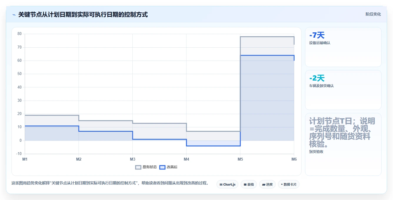Click the 80 y-axis tick label
This screenshot has width=393, height=200.
(x=19, y=34)
